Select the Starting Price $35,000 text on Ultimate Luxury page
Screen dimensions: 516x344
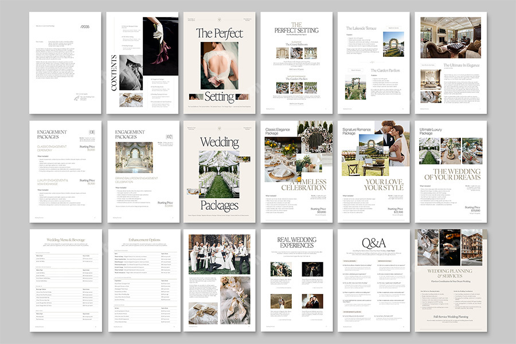(473, 209)
